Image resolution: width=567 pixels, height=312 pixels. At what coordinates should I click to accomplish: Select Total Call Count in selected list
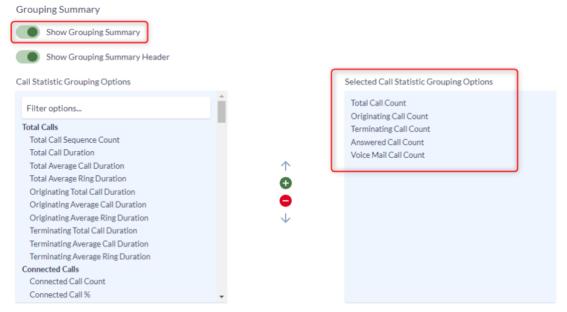coord(378,103)
